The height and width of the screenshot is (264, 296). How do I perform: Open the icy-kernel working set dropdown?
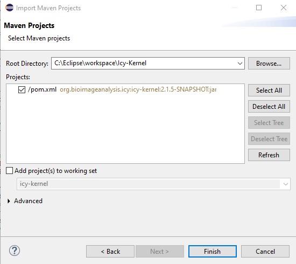(285, 184)
